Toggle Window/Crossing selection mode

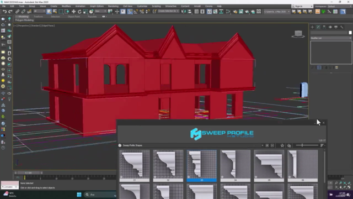(x=67, y=12)
